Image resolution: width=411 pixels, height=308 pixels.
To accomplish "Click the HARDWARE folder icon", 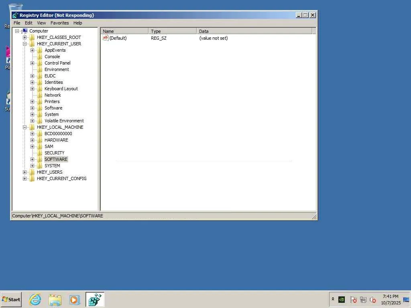I will [x=40, y=140].
